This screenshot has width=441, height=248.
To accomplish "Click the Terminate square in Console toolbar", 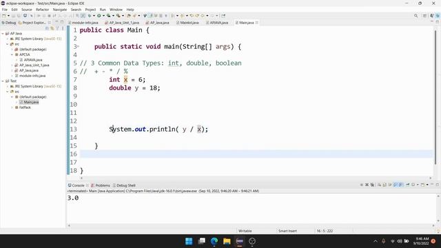I will click(x=362, y=185).
